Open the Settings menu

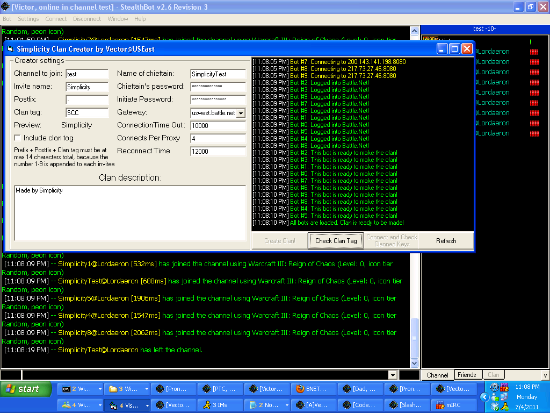tap(28, 19)
